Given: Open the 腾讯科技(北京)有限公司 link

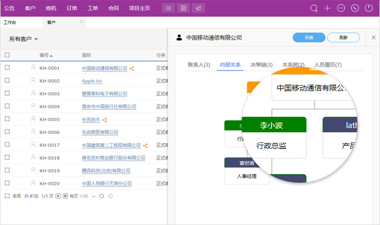Looking at the screenshot, I should pyautogui.click(x=106, y=170).
